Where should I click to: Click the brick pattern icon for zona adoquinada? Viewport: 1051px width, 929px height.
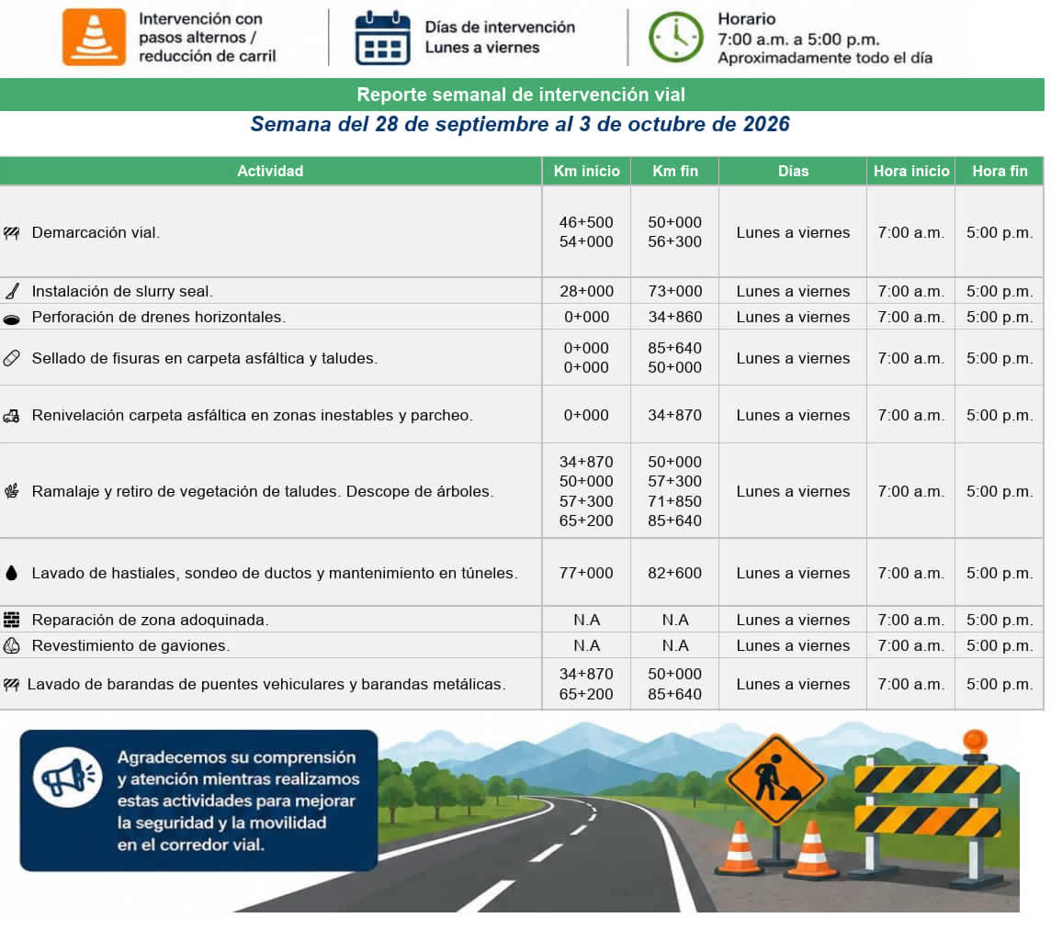(x=11, y=620)
